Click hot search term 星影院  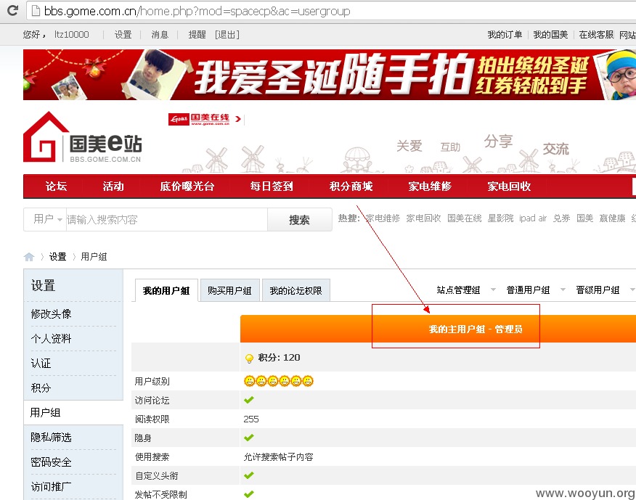point(500,218)
